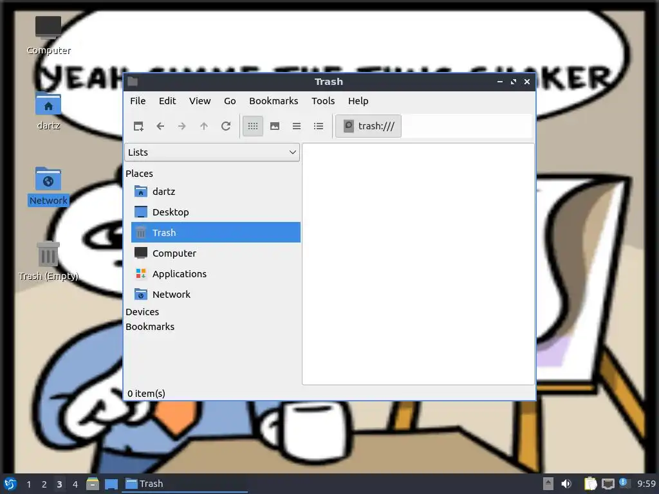Select the Trash (Empty) desktop icon
Viewport: 659px width, 494px height.
(48, 261)
